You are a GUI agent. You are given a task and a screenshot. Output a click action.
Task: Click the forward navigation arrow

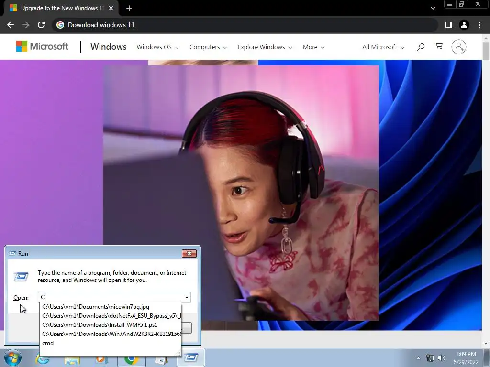pos(26,25)
